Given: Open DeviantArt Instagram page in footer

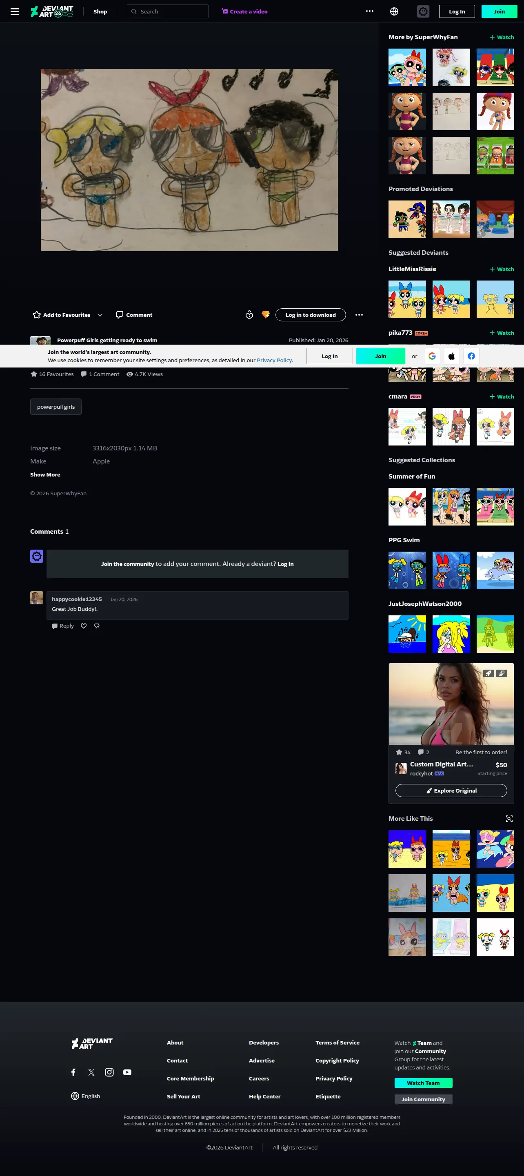Looking at the screenshot, I should (x=109, y=1072).
